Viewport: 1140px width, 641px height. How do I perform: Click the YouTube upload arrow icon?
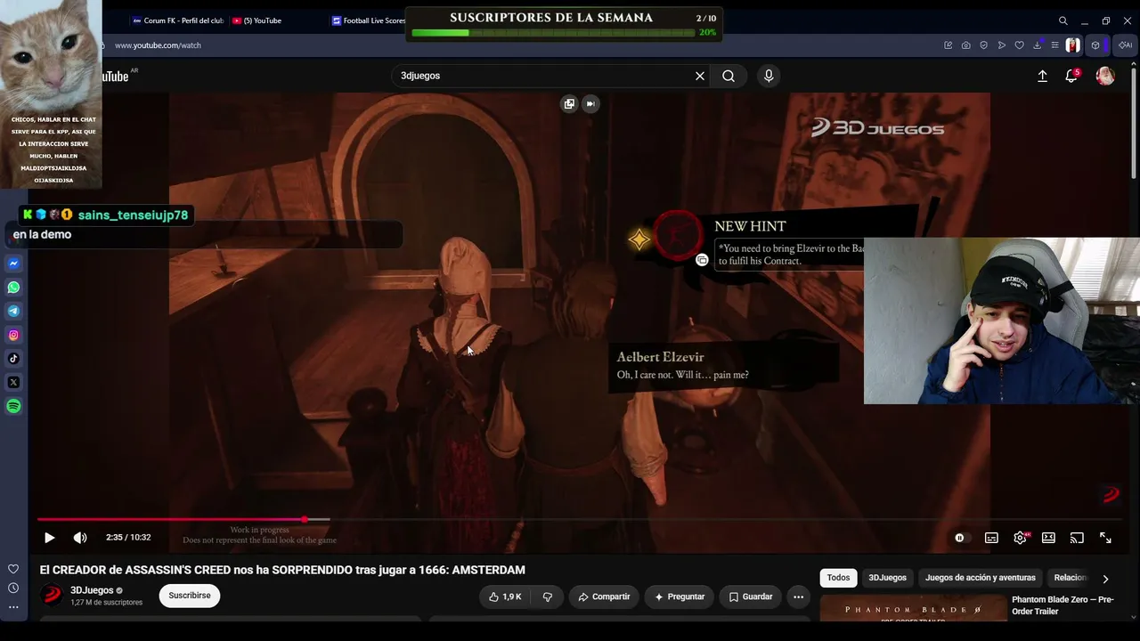click(x=1042, y=77)
